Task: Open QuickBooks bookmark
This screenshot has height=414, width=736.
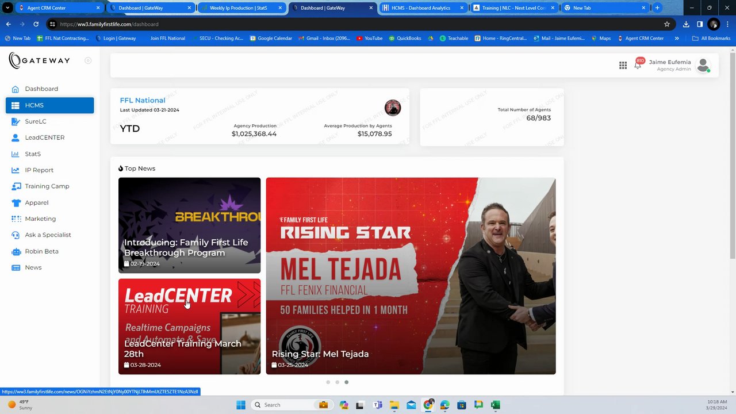Action: tap(405, 39)
